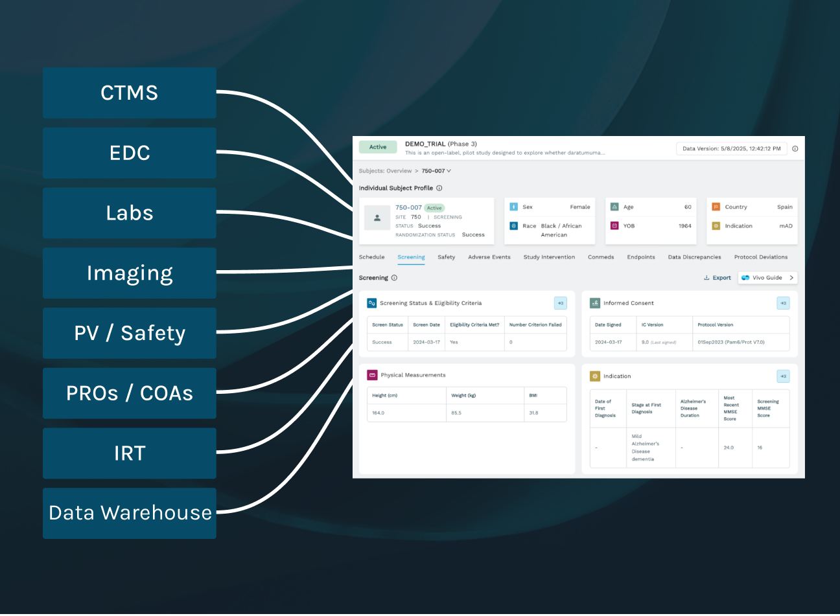
Task: Click the Screen Date value 2024-03-17
Action: tap(426, 342)
